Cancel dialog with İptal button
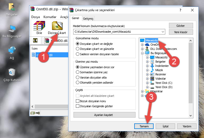 165,126
